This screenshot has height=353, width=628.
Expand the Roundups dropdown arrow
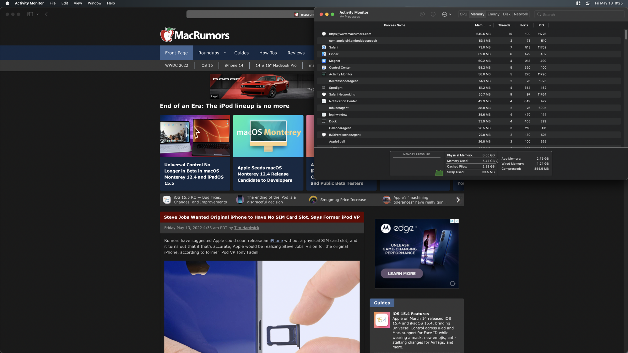[225, 53]
